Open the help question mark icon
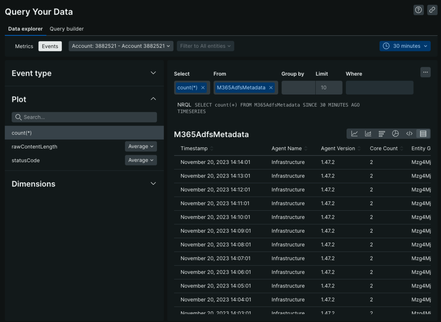The height and width of the screenshot is (322, 441). click(x=419, y=10)
